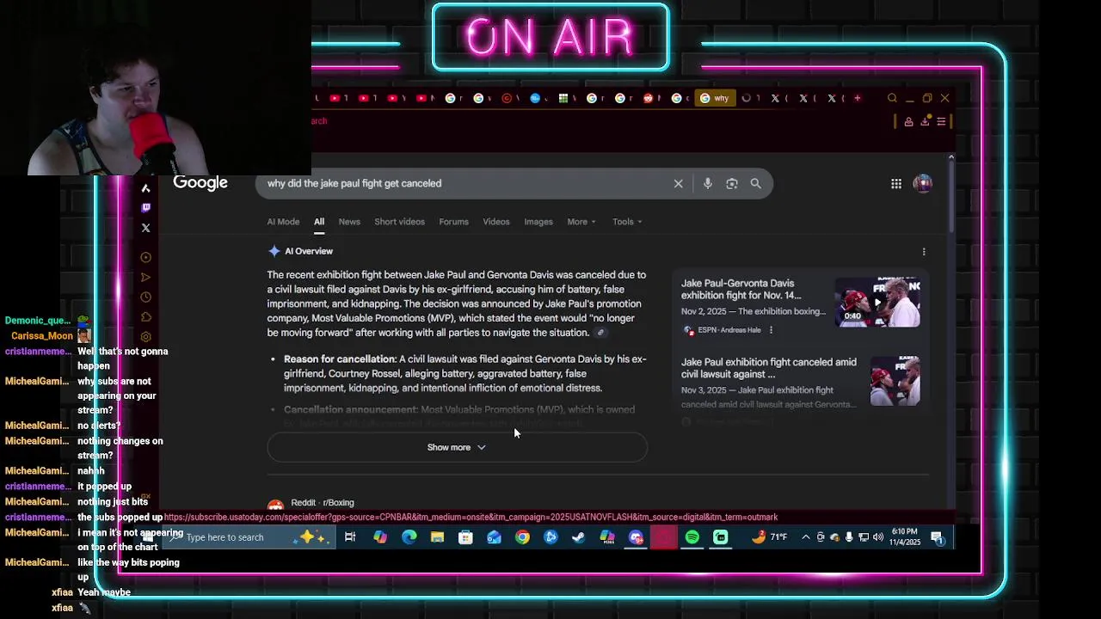Go to Google homepage via logo
This screenshot has width=1101, height=619.
200,182
